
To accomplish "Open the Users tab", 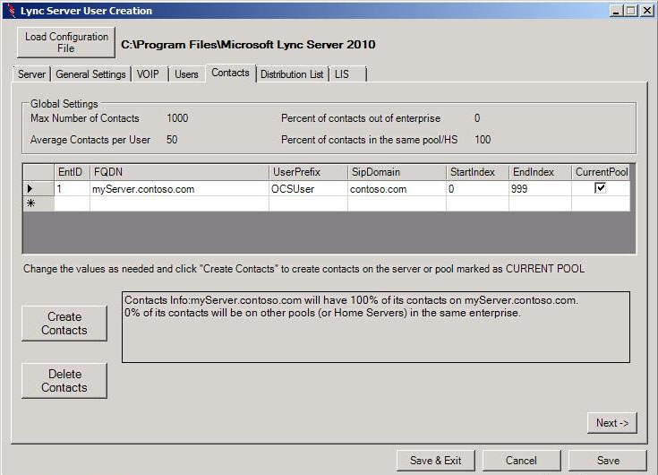I will [x=187, y=74].
